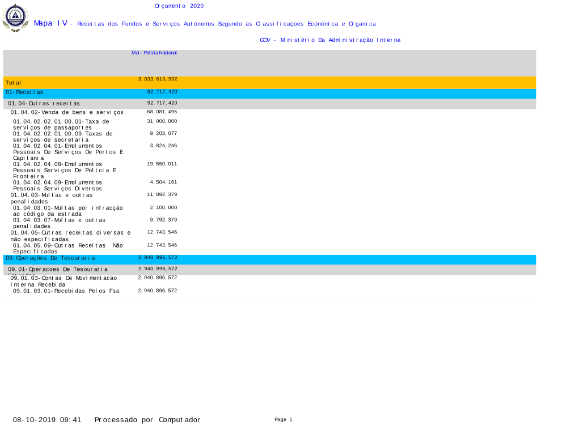This screenshot has width=567, height=438.
Task: Select 'Multas por infracção ao código da estrada'
Action: 67,211
